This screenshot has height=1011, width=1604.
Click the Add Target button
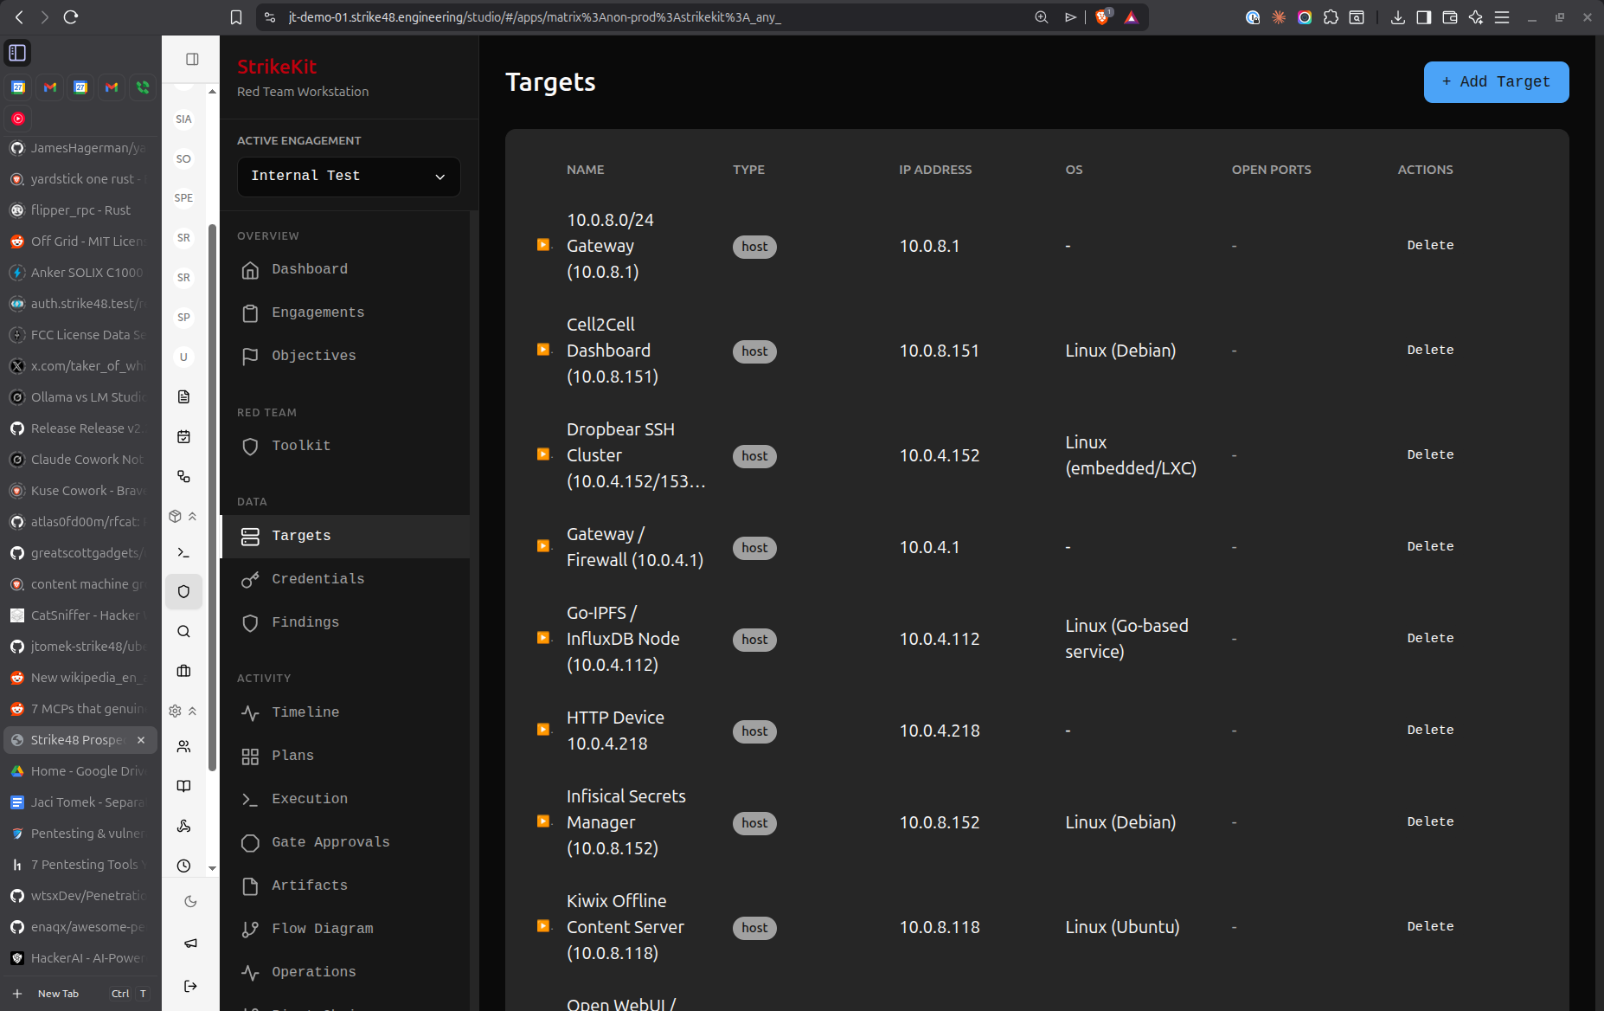1496,82
